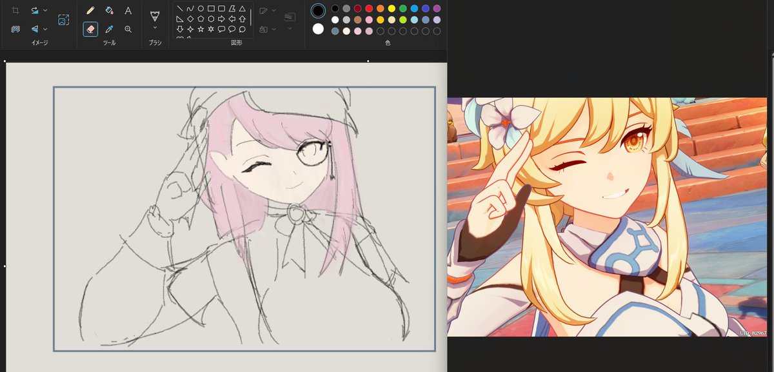Pick the Oval shape
The height and width of the screenshot is (372, 774).
point(201,9)
